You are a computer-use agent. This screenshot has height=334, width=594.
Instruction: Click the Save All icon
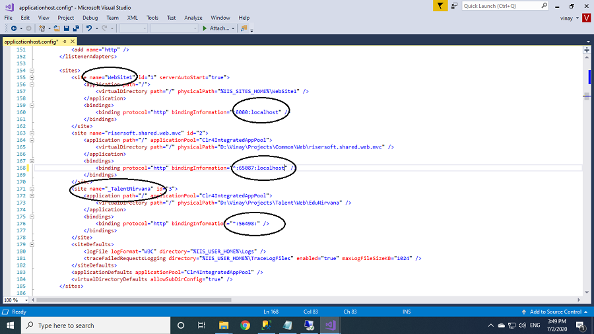coord(76,28)
